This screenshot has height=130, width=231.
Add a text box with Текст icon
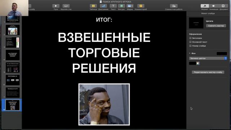[x=113, y=6]
